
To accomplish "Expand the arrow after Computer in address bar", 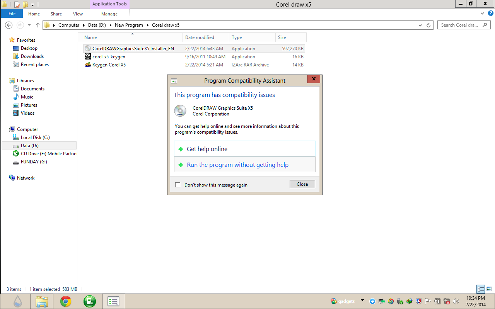I will (84, 25).
